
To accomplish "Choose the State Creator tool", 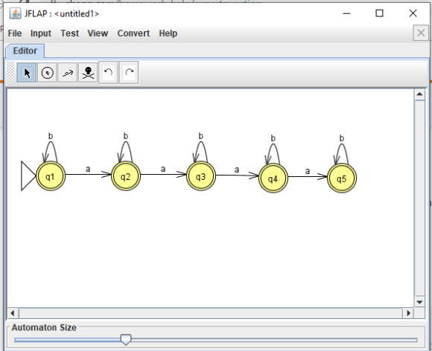I will (47, 73).
